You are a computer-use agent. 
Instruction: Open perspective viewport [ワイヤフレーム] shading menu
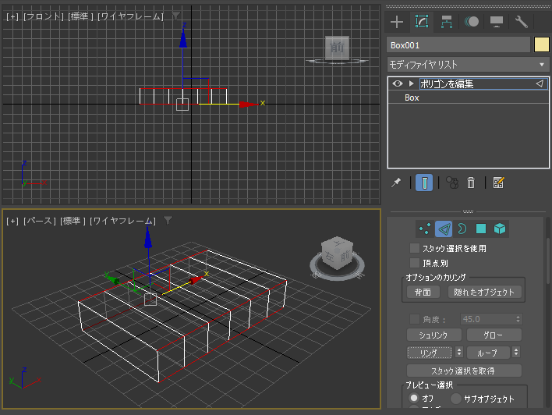point(123,221)
